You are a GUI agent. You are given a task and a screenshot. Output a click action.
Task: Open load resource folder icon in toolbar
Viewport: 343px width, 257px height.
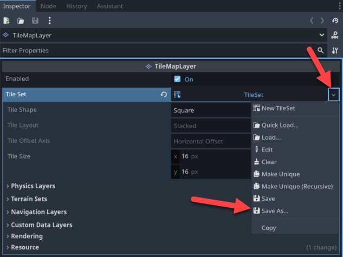tap(21, 21)
